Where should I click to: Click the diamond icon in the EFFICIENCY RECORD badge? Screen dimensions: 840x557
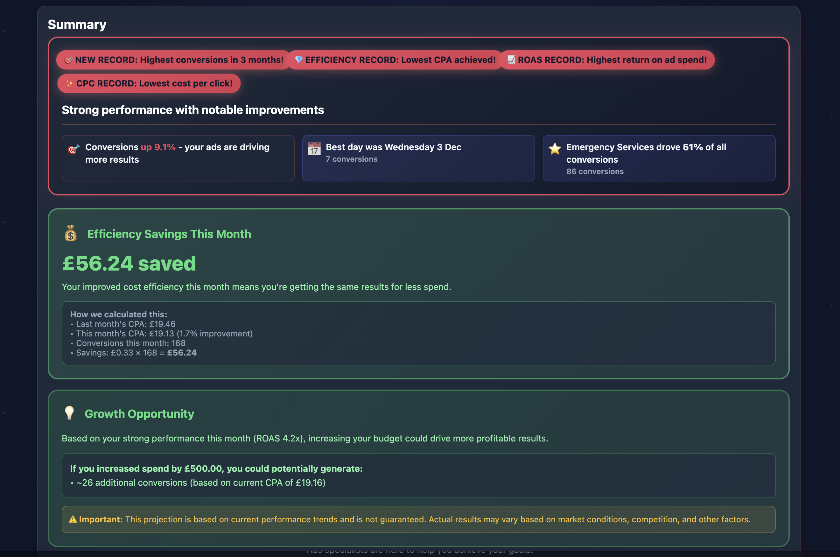tap(299, 59)
